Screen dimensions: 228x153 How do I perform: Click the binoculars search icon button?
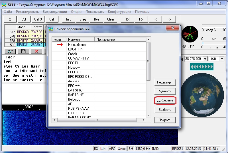click(x=10, y=51)
